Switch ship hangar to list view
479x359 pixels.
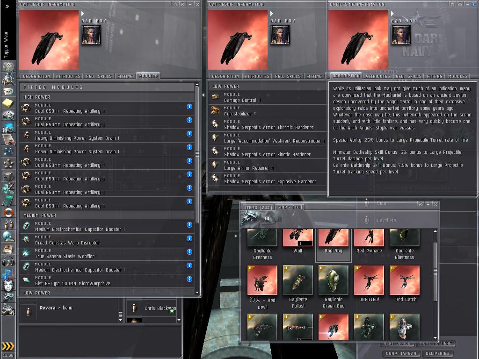[279, 219]
